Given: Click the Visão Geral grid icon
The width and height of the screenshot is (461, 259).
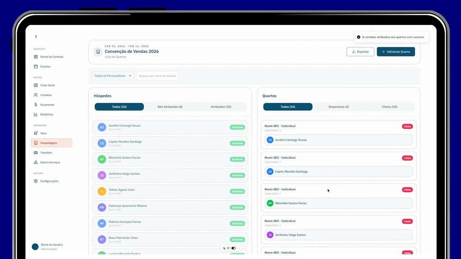Looking at the screenshot, I should [x=36, y=85].
